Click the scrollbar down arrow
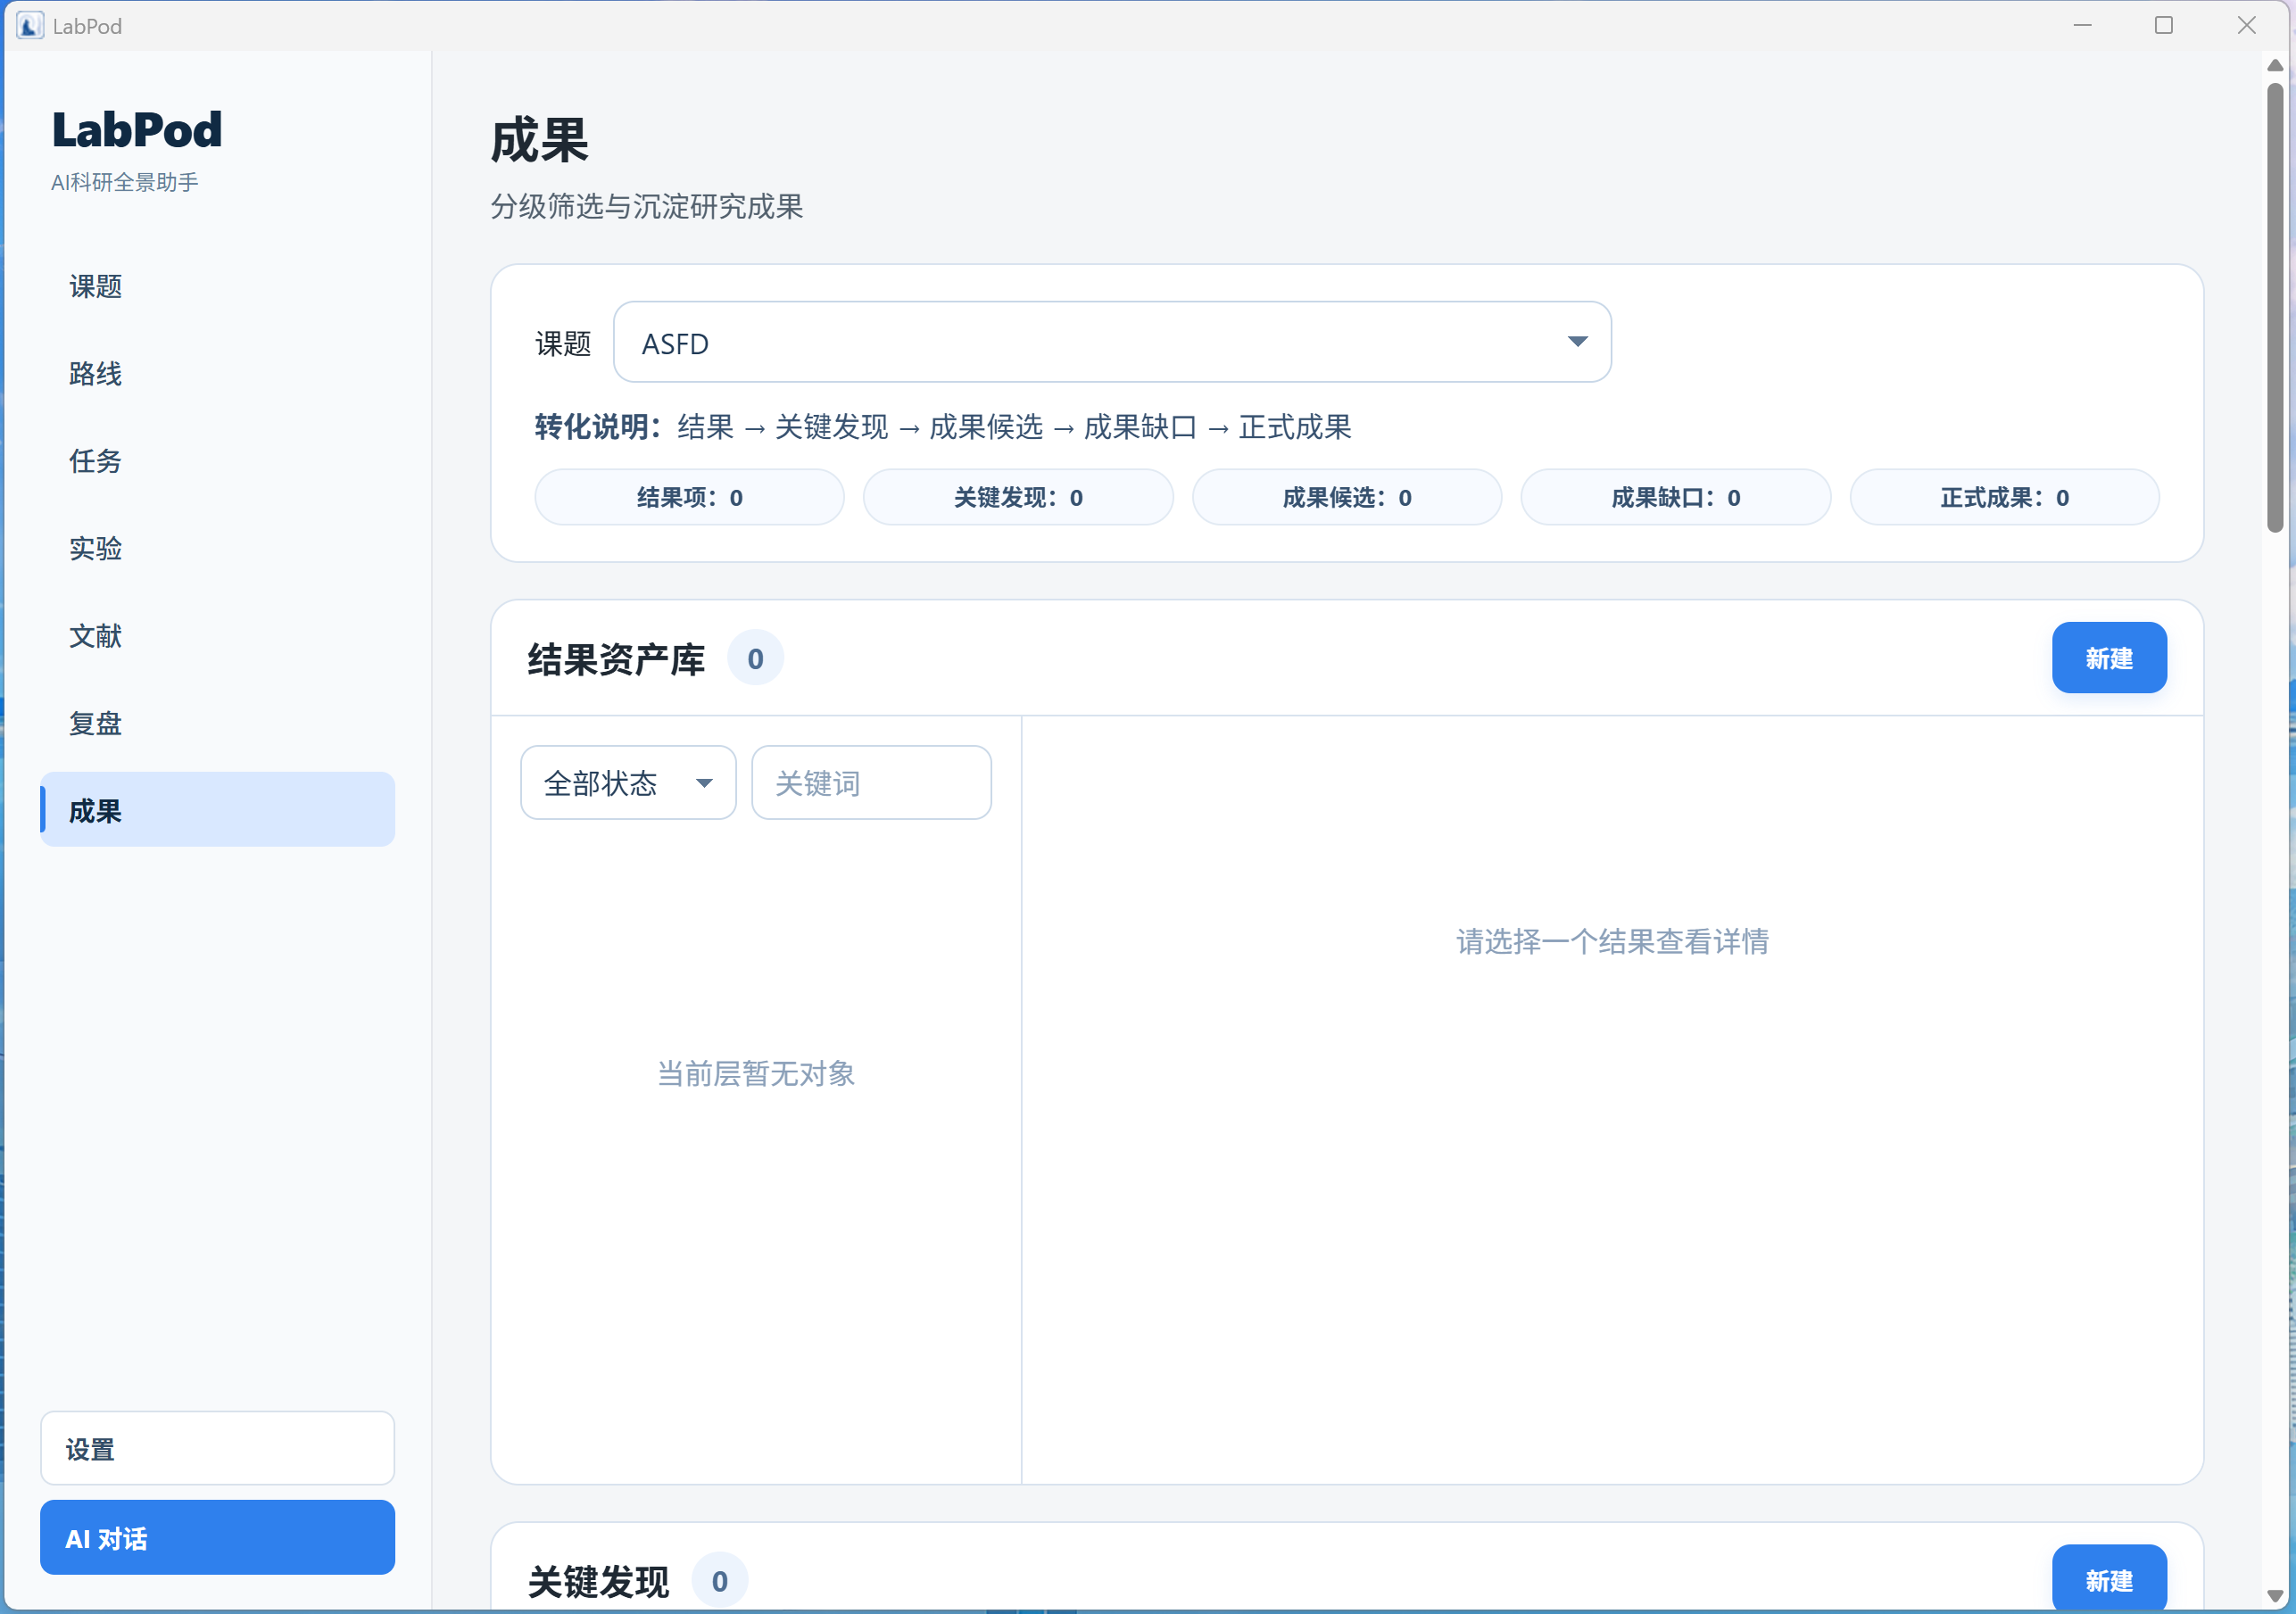 point(2275,1595)
